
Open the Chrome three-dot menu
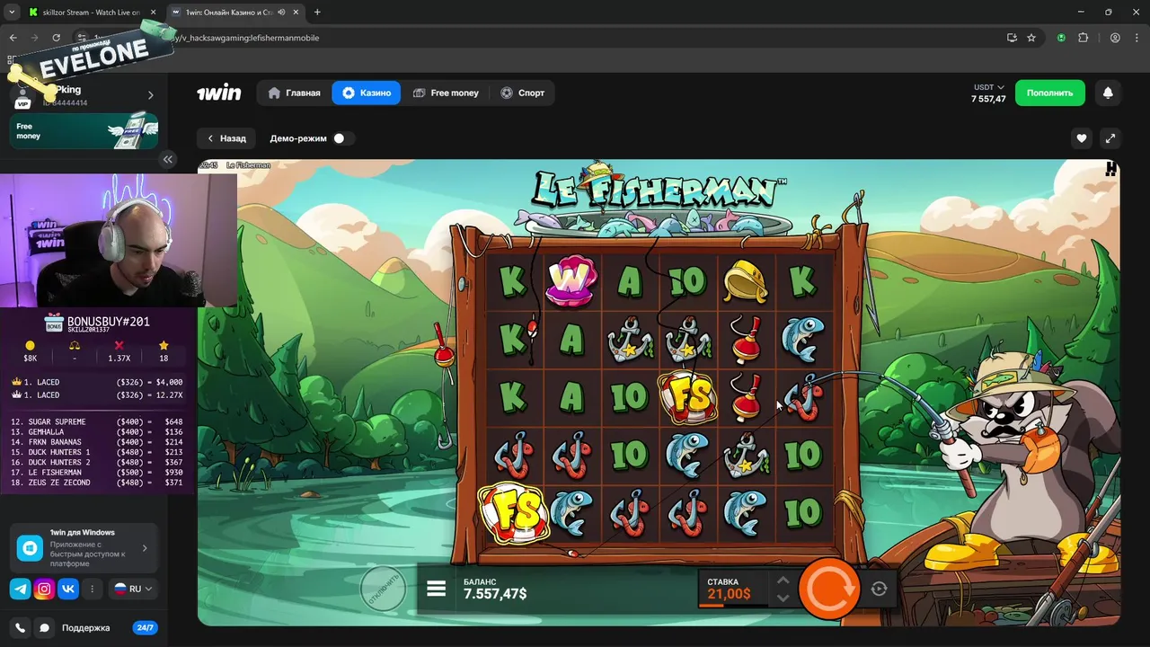coord(1137,38)
